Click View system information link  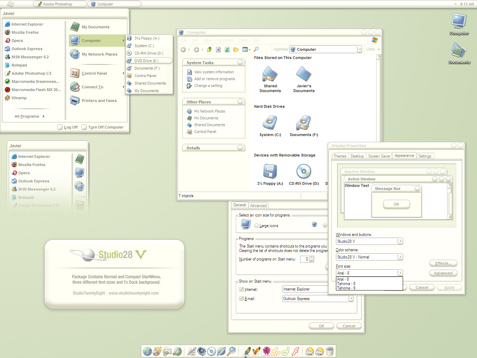(214, 72)
